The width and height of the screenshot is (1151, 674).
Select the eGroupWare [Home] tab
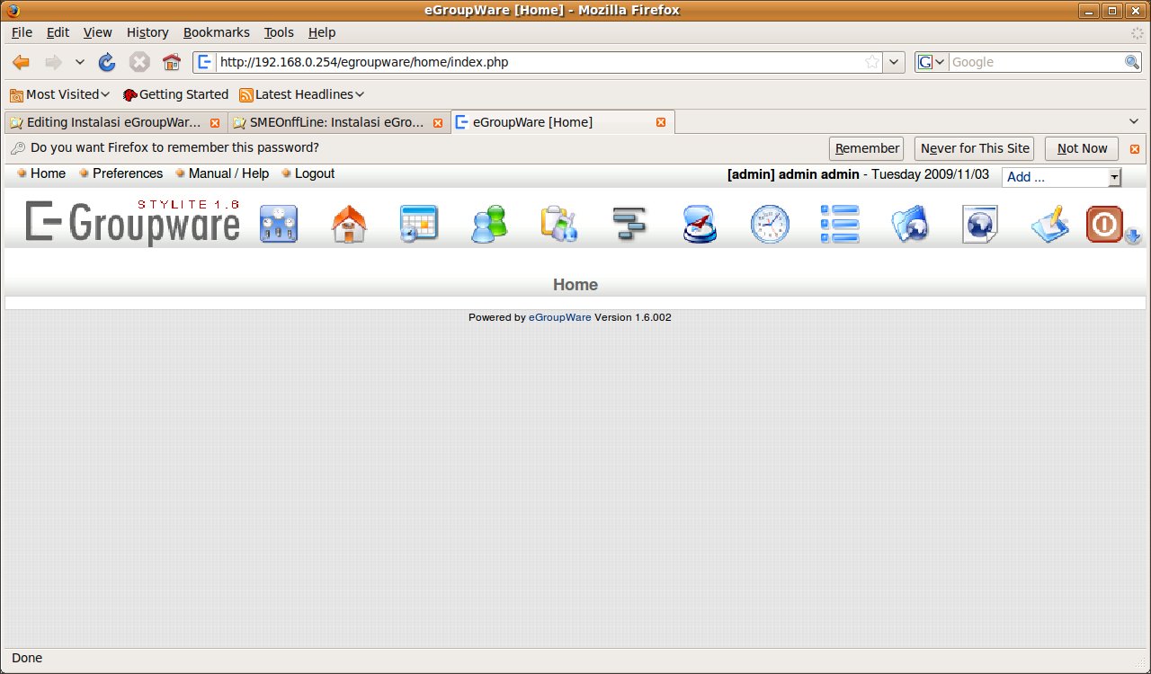tap(563, 122)
